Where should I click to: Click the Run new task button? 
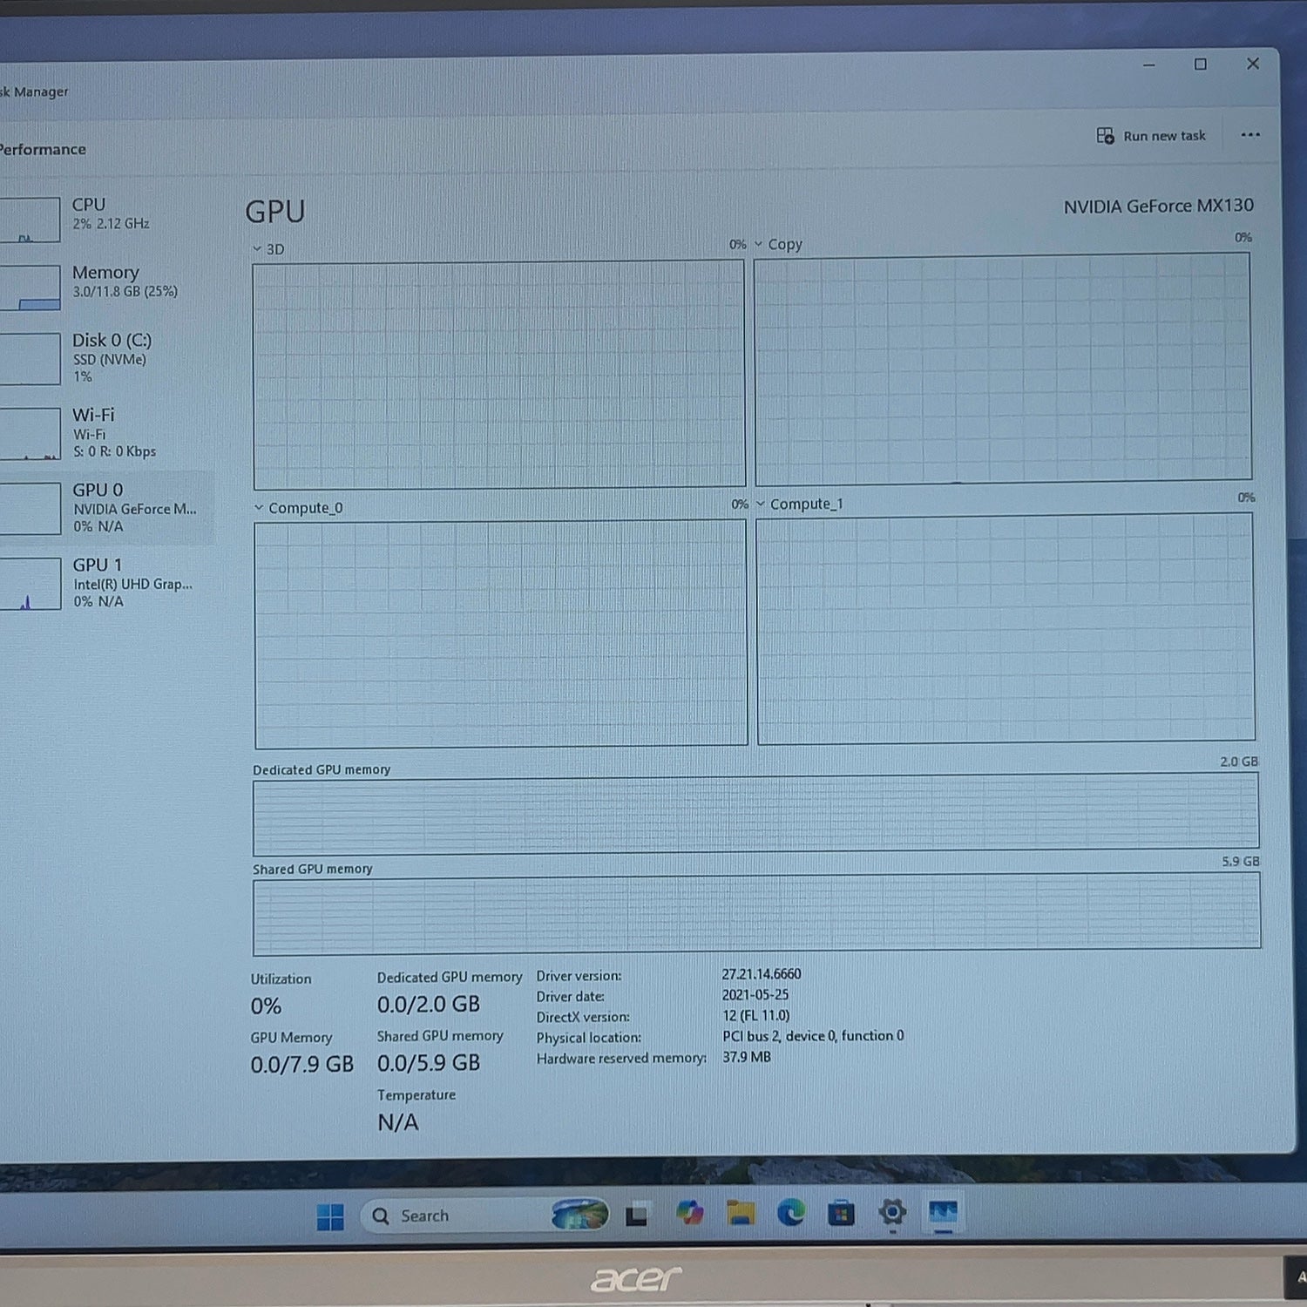[x=1151, y=136]
